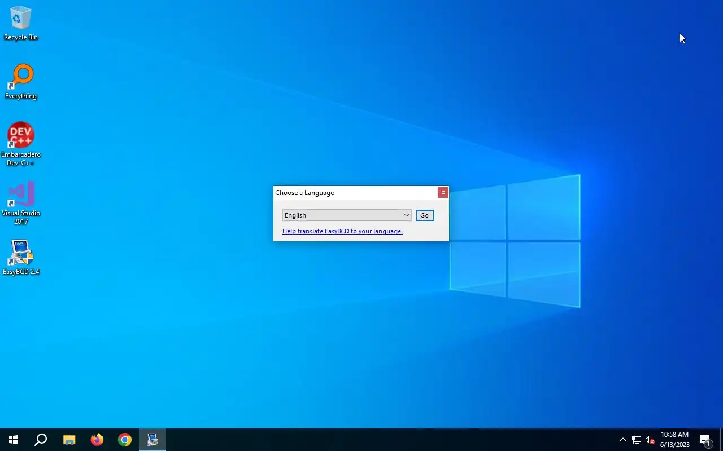The height and width of the screenshot is (451, 723).
Task: Select the Embarcadero Dev-C++ desktop shortcut
Action: click(21, 144)
